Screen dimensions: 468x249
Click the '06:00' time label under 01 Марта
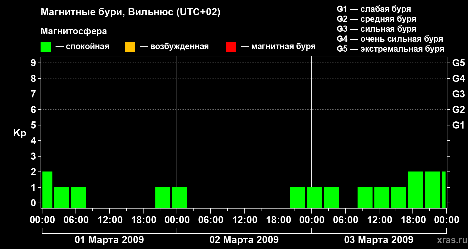coord(76,220)
